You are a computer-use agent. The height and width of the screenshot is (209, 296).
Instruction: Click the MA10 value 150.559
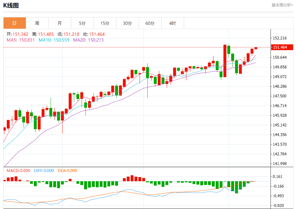point(61,40)
